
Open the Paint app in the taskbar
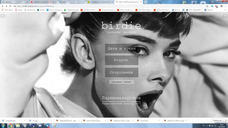[55, 126]
